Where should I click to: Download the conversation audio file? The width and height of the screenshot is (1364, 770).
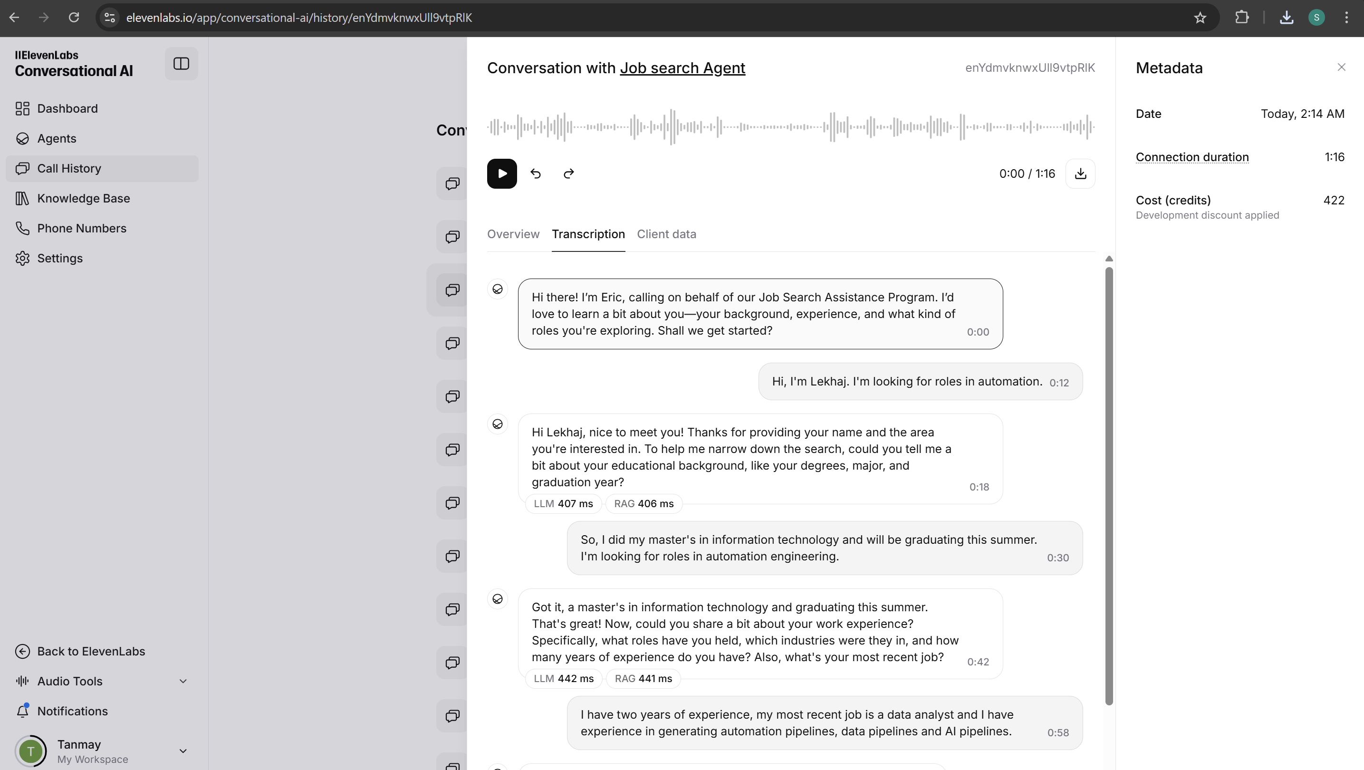[1080, 173]
